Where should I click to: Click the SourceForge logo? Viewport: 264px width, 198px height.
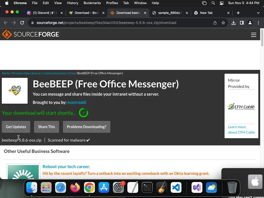(30, 34)
